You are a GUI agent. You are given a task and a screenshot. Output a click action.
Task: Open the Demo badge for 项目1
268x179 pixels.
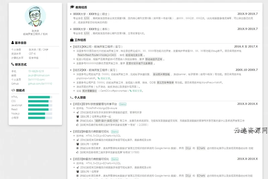(123, 104)
